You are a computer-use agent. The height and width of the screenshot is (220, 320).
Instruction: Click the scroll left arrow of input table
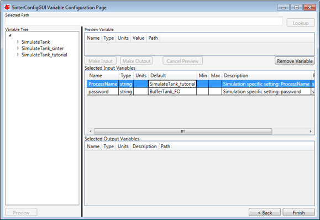coord(91,131)
